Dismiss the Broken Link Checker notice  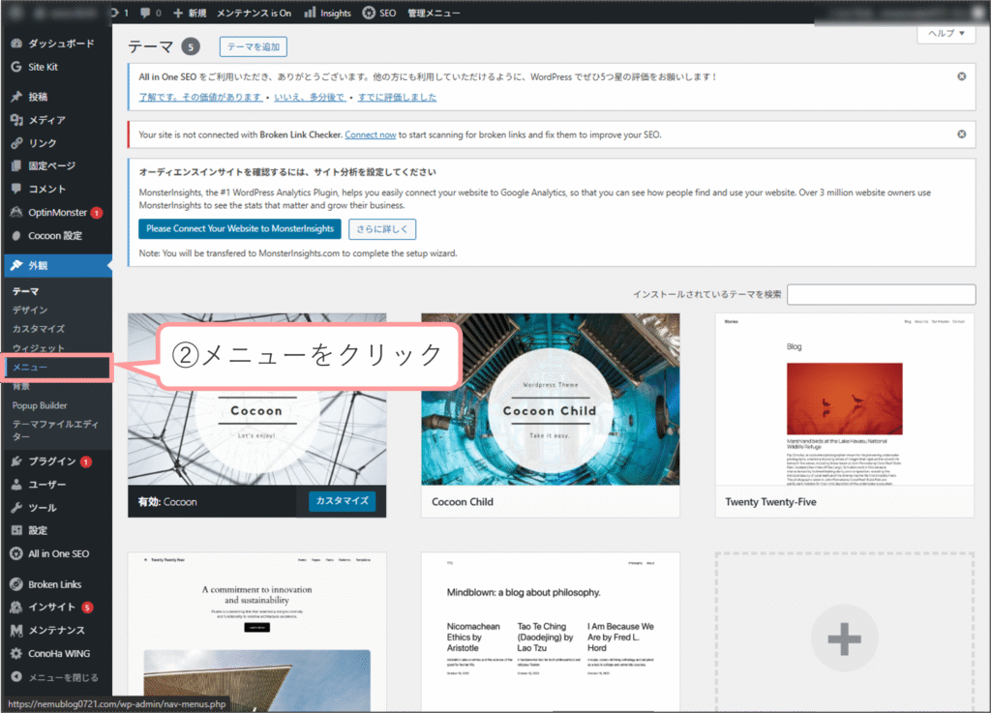click(961, 134)
